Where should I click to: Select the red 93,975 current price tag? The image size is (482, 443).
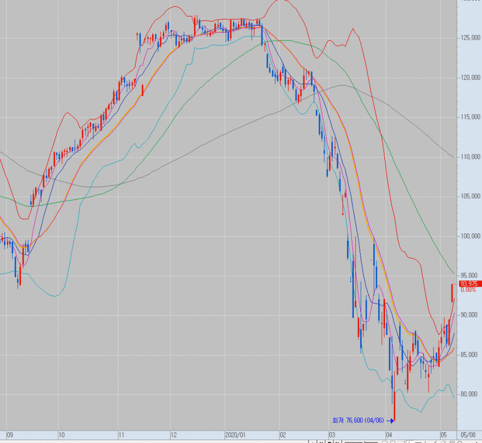(470, 284)
